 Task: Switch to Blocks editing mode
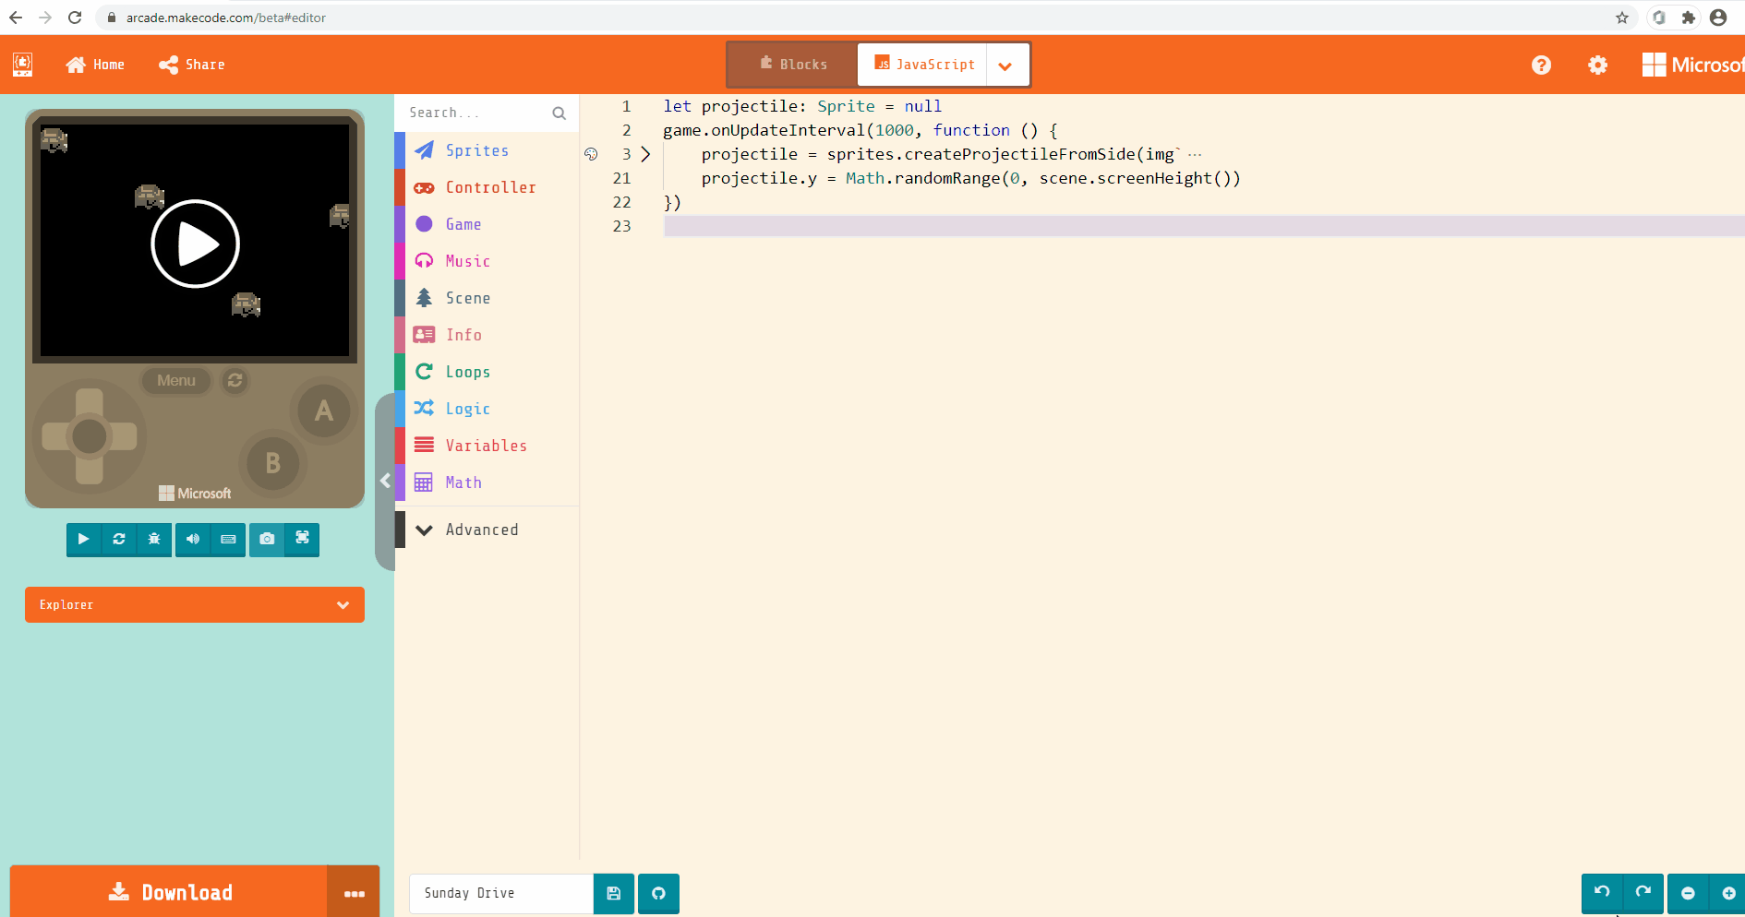[790, 64]
